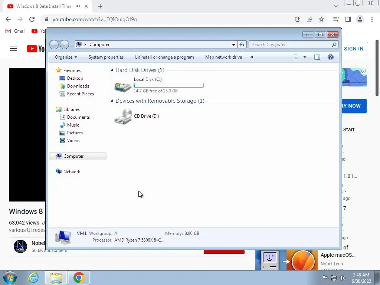Open the Windows Start orb
This screenshot has width=380, height=285.
coord(10,278)
